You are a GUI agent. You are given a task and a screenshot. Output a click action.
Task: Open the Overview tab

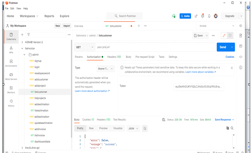pyautogui.click(x=79, y=26)
